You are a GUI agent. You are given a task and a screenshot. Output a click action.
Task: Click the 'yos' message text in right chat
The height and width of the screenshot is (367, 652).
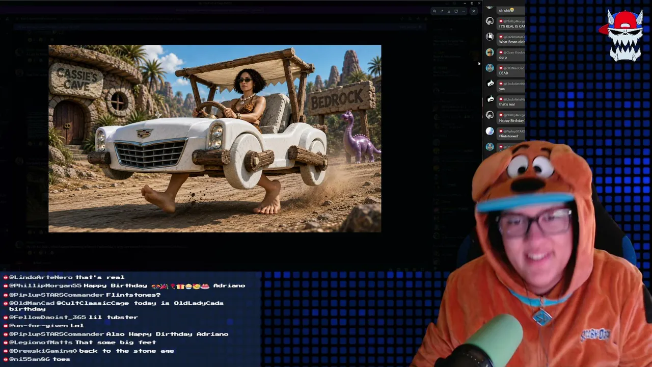click(502, 89)
